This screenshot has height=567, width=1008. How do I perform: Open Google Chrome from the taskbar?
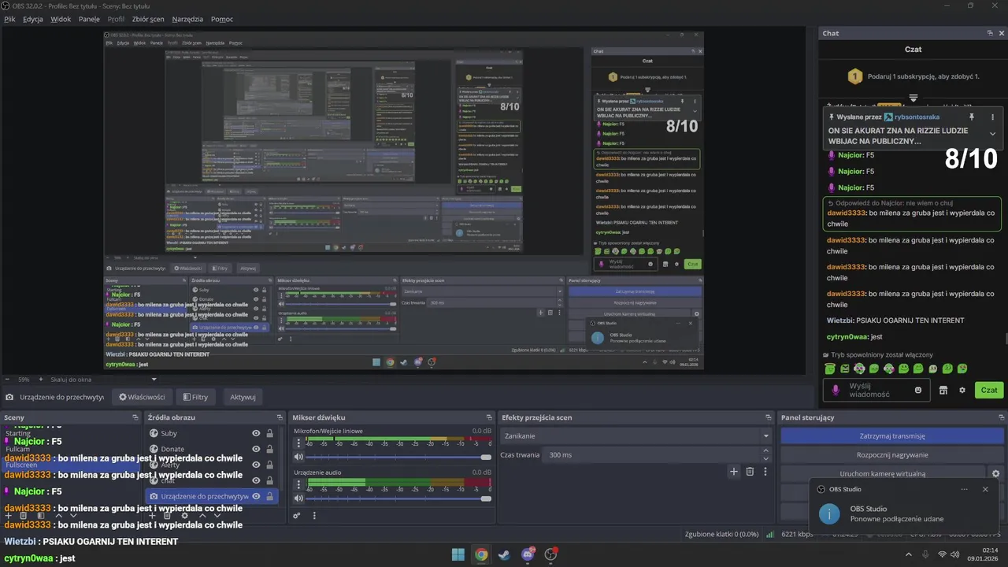pos(481,554)
